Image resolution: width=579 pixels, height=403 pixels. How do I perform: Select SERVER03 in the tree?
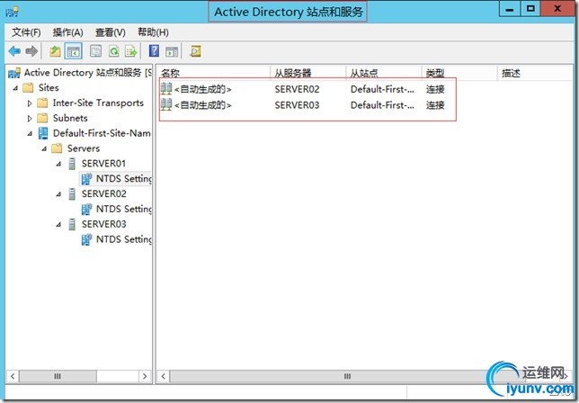click(103, 224)
